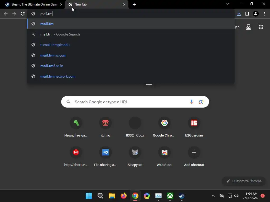Viewport: 270px width, 202px height.
Task: Open the volume speaker tray icon
Action: pyautogui.click(x=236, y=196)
